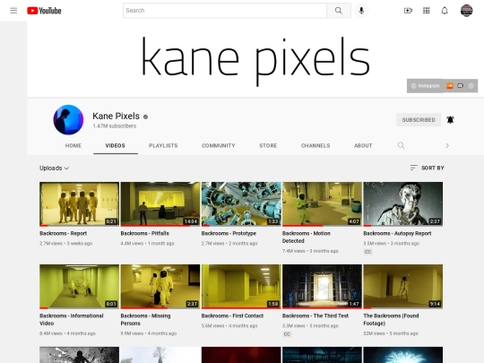
Task: Click the Backrooms - The Third Test title
Action: point(315,315)
